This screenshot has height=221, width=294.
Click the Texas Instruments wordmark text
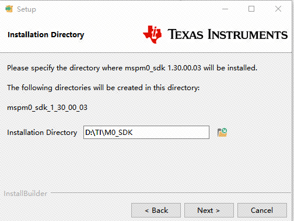[228, 34]
